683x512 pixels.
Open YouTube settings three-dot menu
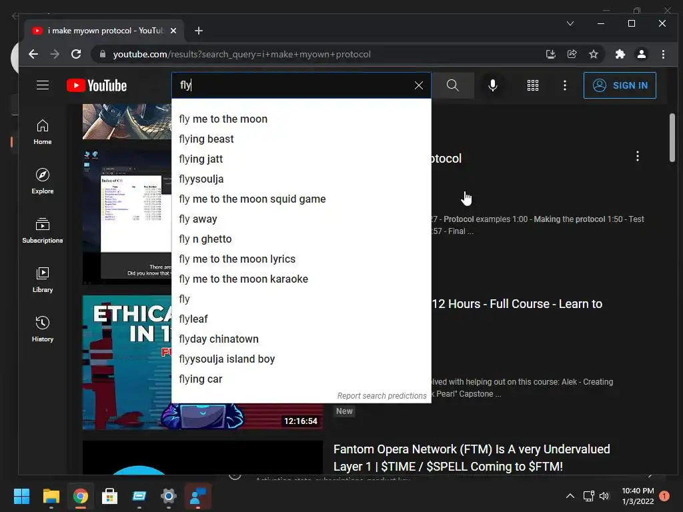pos(564,85)
